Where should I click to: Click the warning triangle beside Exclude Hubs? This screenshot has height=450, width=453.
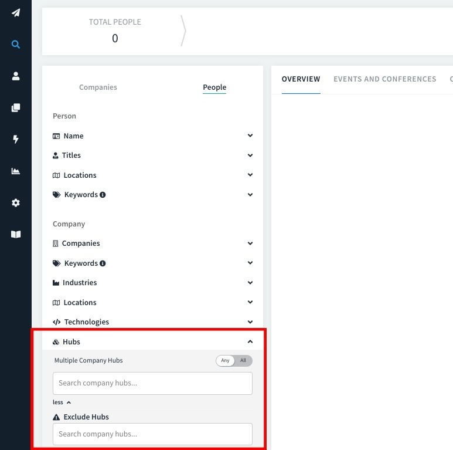click(x=56, y=417)
